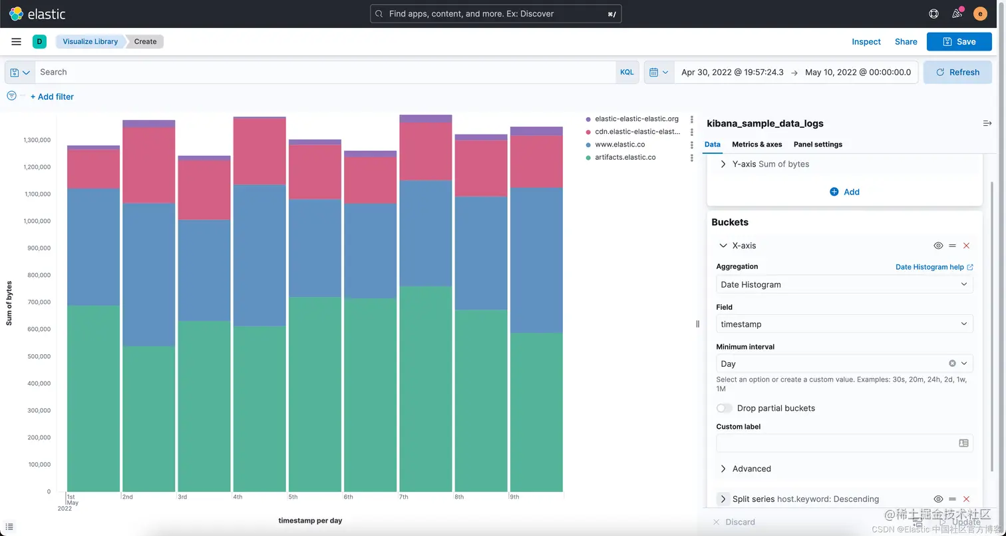Collapse the editor sidebar with arrow icon

[987, 123]
